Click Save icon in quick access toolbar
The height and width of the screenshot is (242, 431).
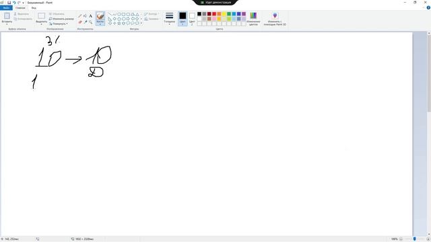tap(9, 3)
